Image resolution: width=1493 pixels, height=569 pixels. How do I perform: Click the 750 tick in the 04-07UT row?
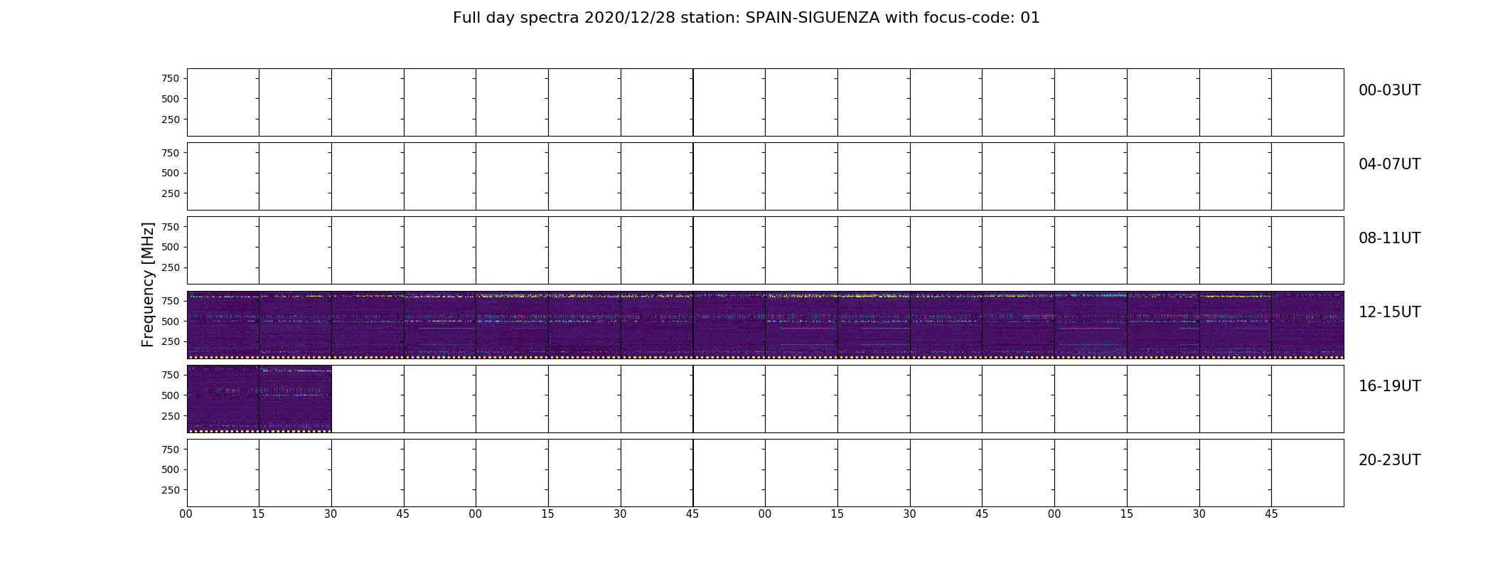[x=171, y=153]
